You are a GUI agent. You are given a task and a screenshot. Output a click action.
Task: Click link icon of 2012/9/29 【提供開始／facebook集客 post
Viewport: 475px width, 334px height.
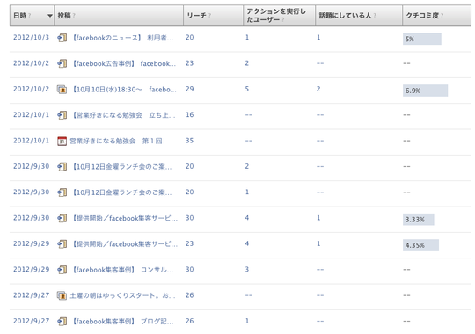[62, 243]
